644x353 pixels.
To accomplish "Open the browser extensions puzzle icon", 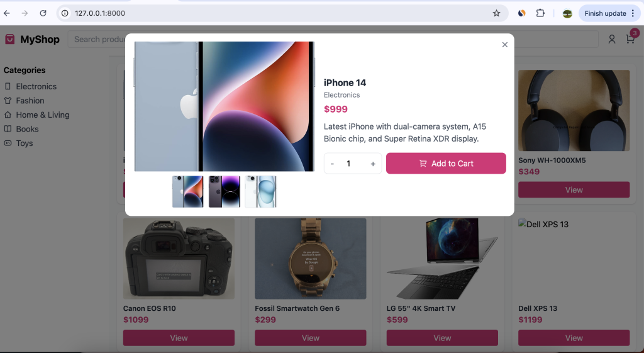I will click(540, 13).
